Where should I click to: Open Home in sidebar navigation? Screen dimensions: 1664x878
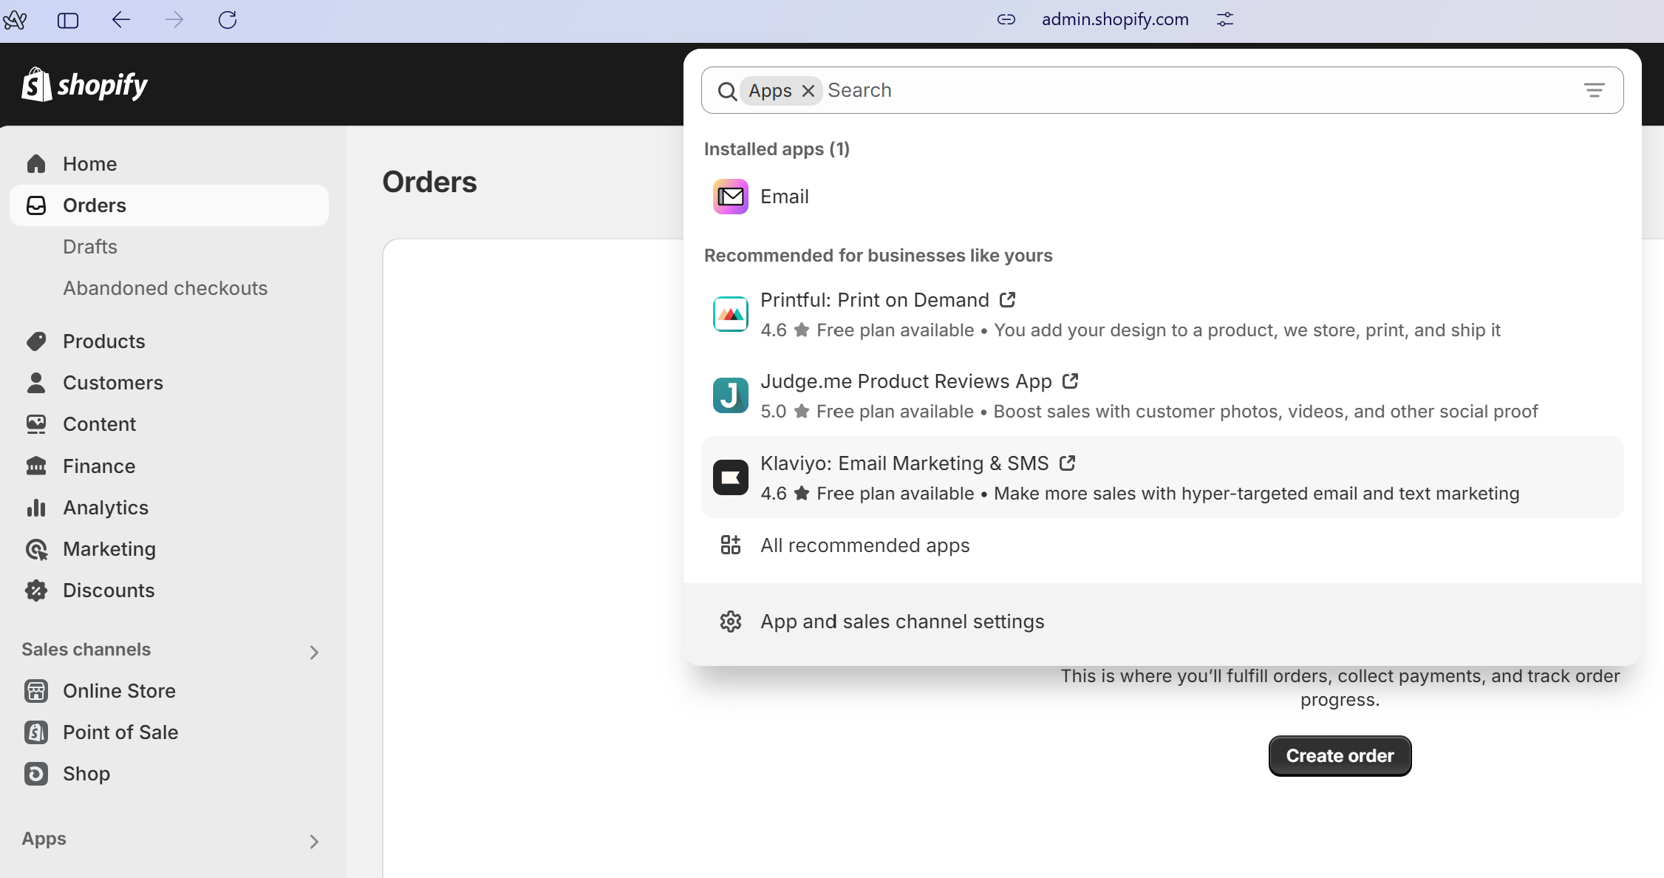pos(169,164)
